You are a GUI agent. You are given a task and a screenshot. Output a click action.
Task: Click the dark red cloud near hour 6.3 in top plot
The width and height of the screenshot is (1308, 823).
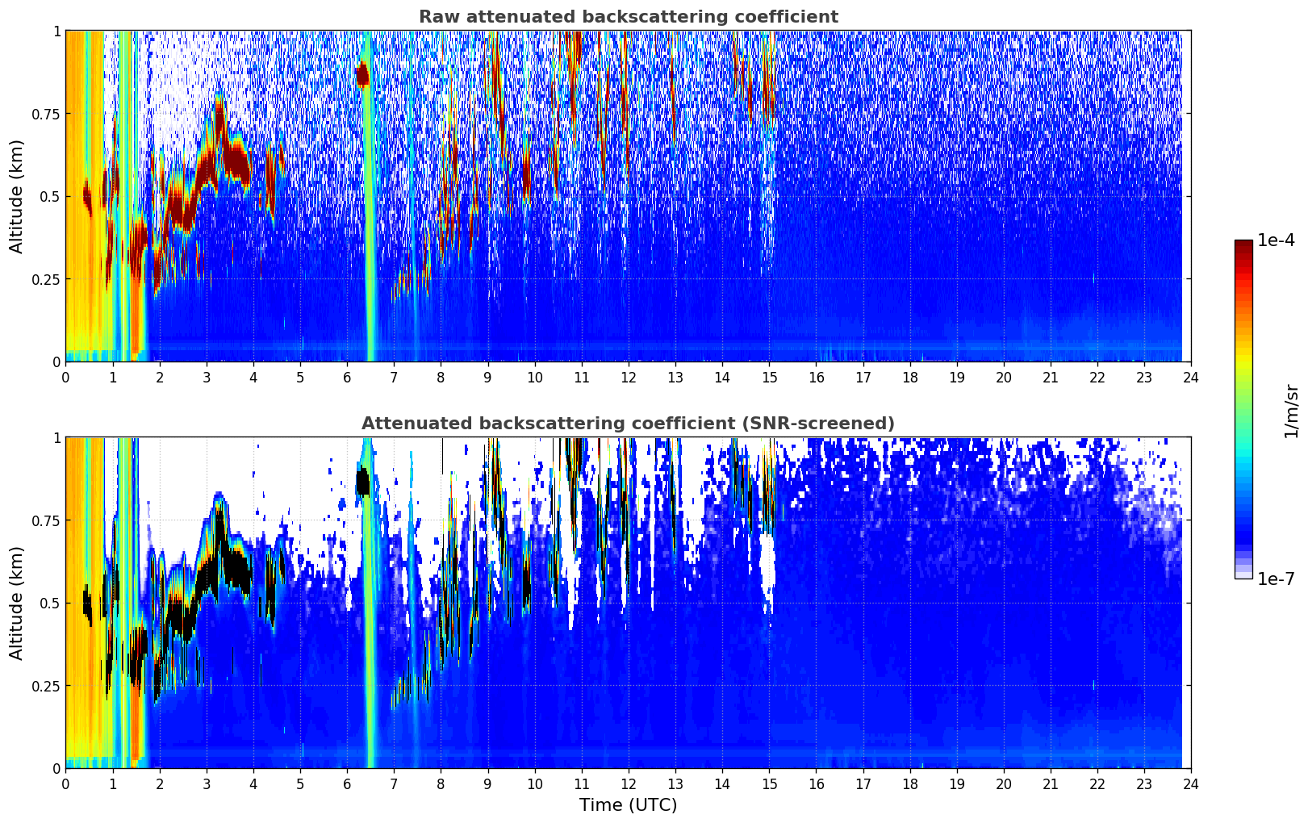pos(362,74)
